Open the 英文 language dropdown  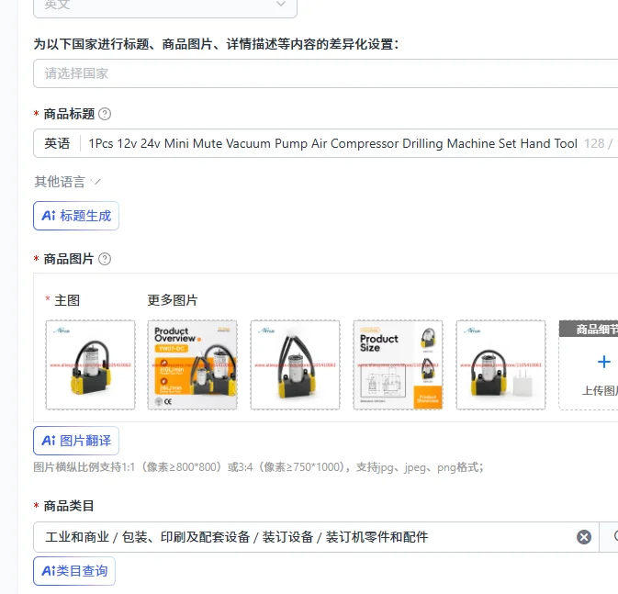[x=165, y=7]
